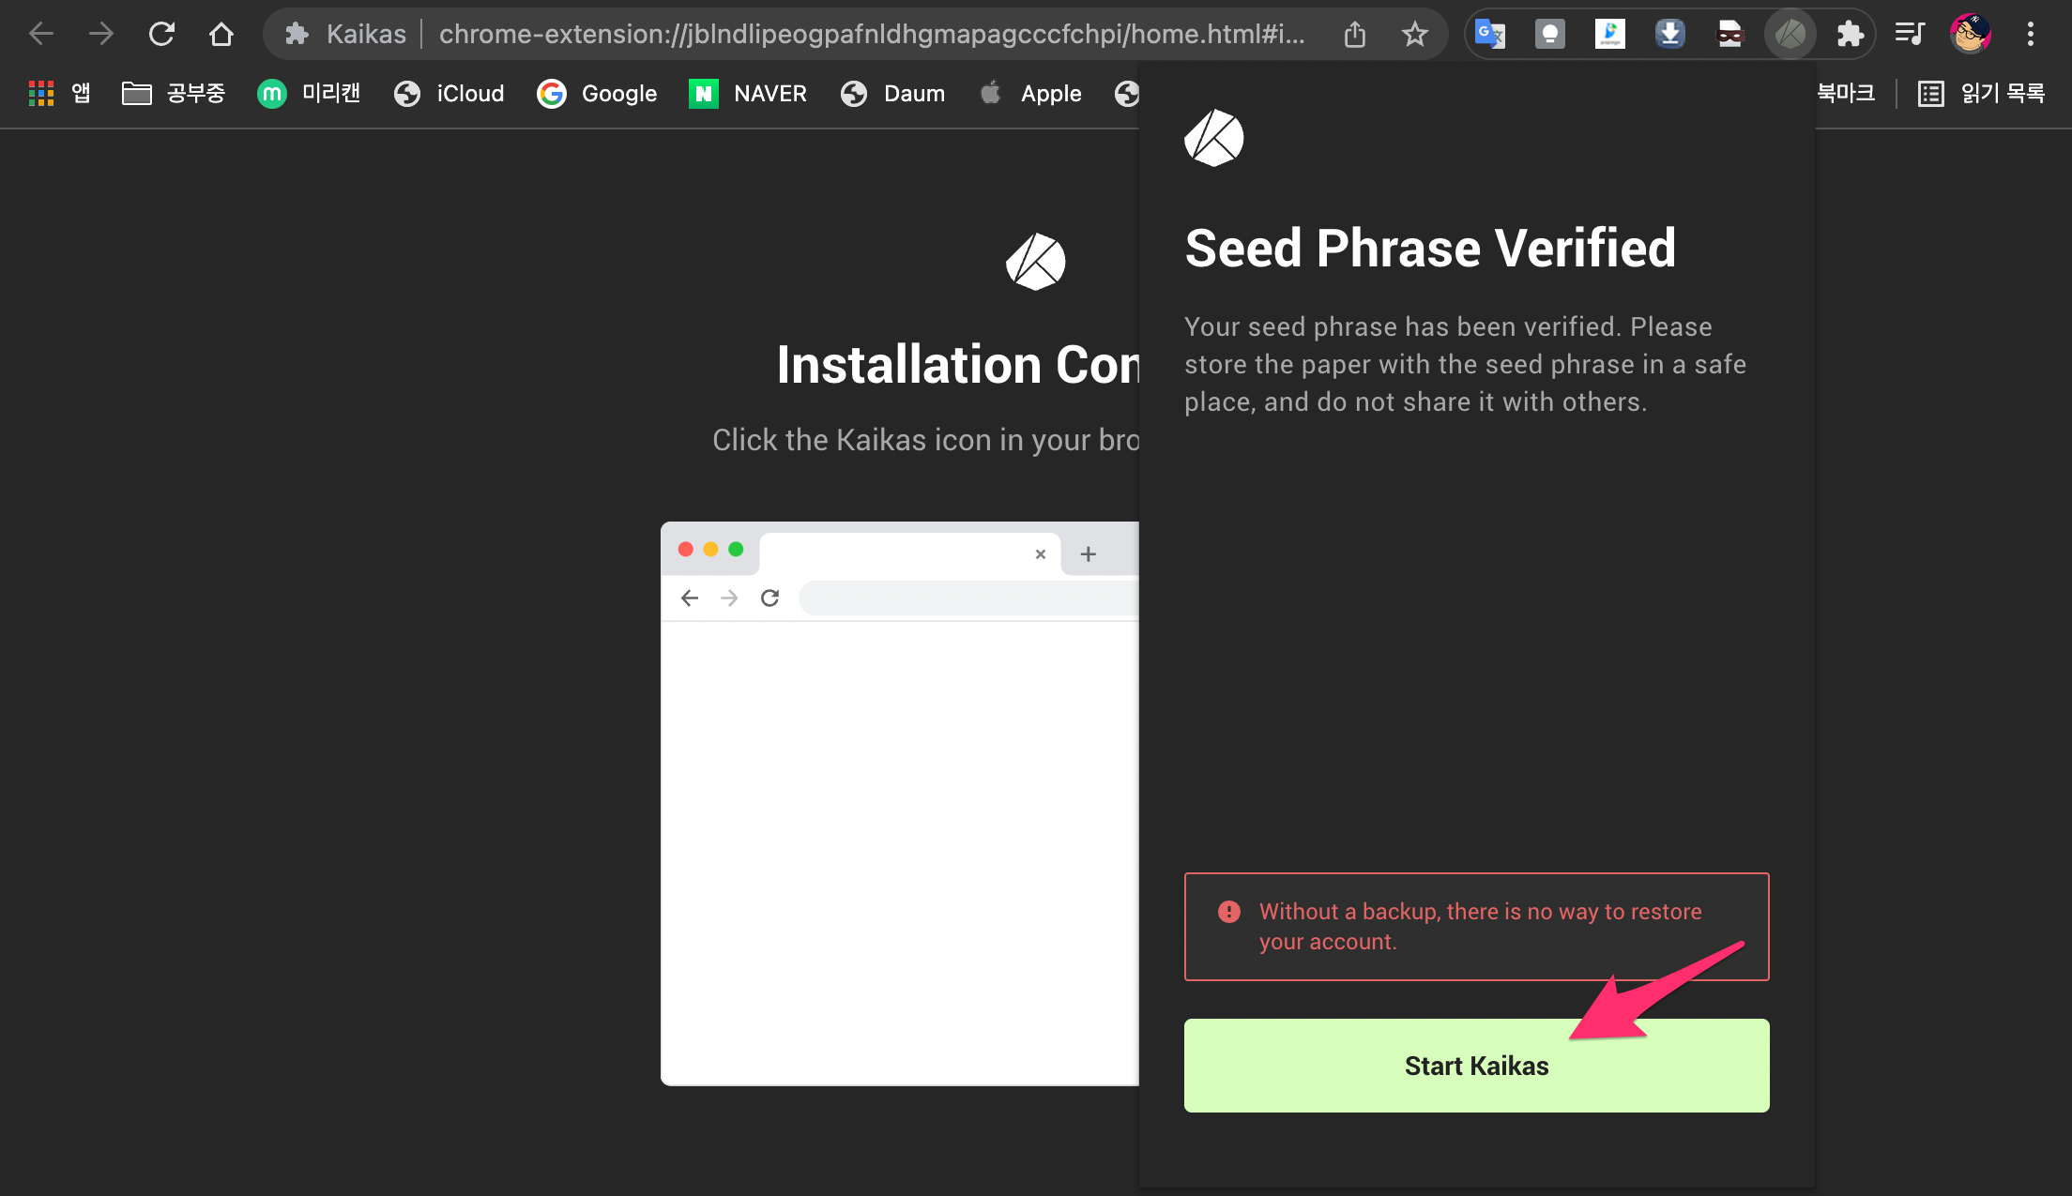
Task: Go to the Chrome home page
Action: [221, 35]
